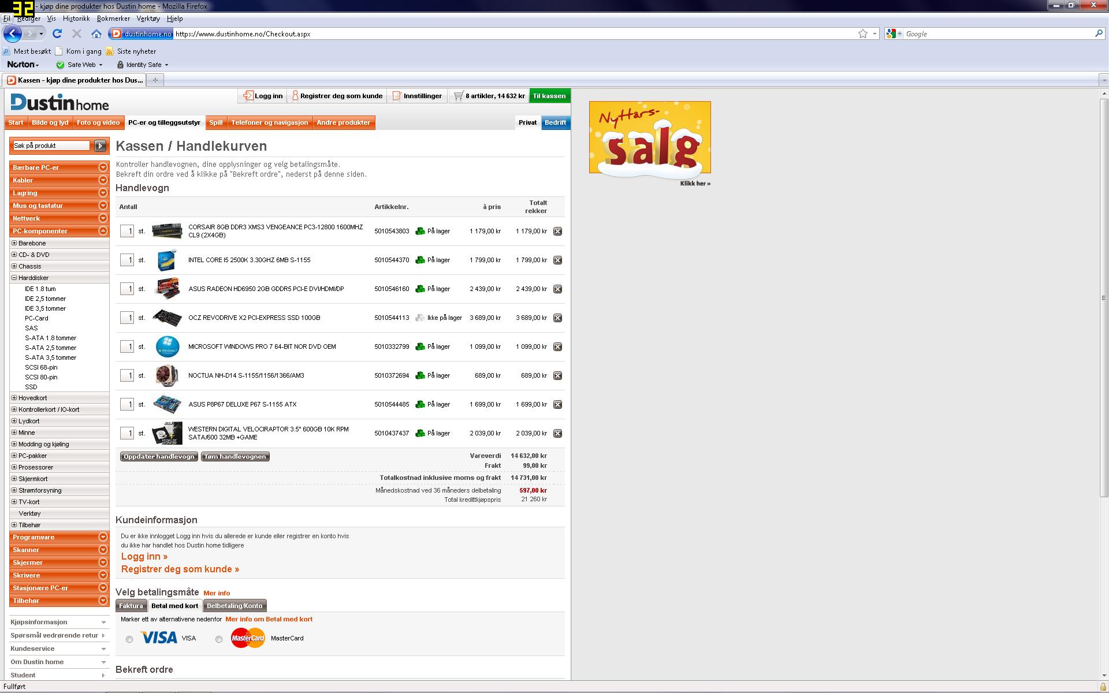Click the MasterCard logo

(248, 638)
